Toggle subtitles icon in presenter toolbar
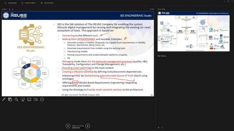234x131 pixels. click(x=29, y=99)
